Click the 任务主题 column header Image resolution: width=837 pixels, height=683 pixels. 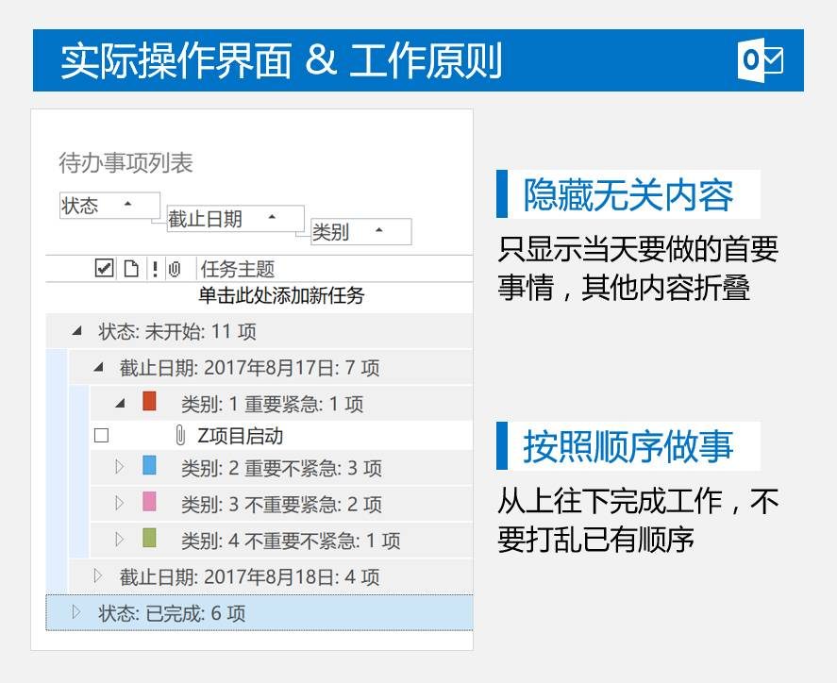click(x=238, y=269)
